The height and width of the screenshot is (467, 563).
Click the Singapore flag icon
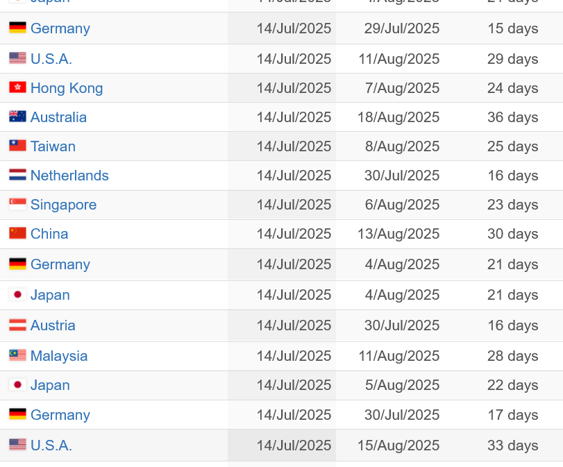17,204
